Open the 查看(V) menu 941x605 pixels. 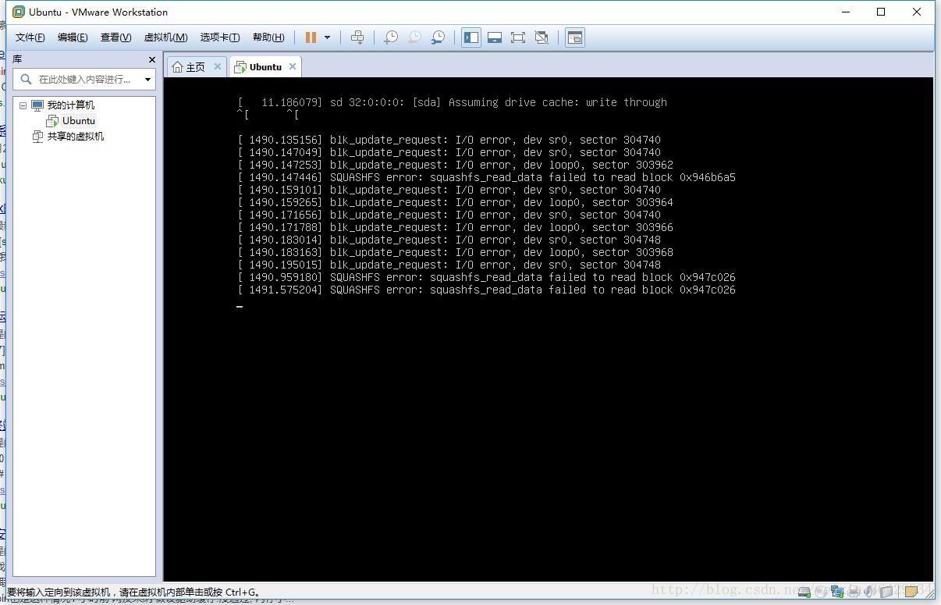tap(115, 37)
